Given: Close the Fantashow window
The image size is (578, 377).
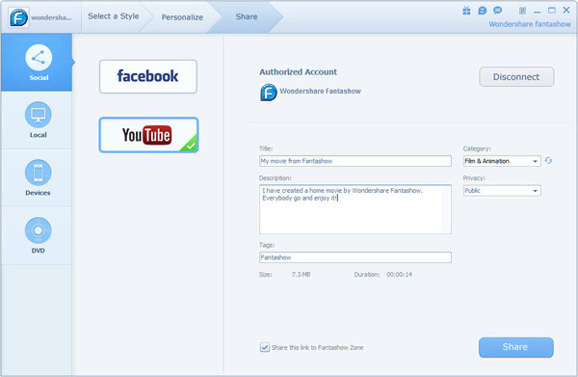Looking at the screenshot, I should [x=566, y=11].
